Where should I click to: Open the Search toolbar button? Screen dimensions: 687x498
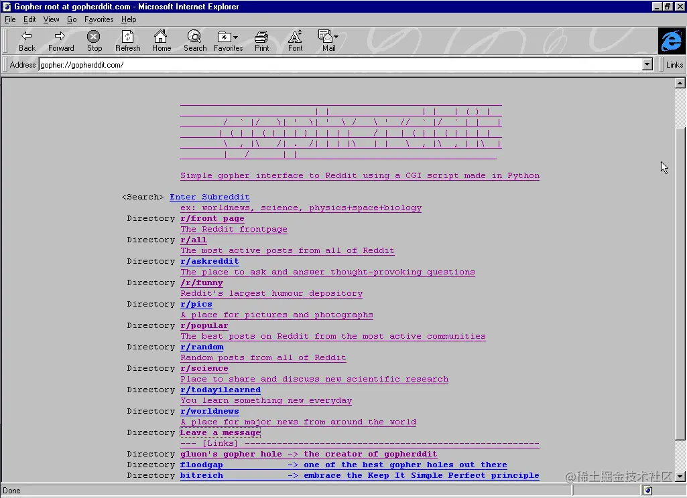click(x=194, y=41)
